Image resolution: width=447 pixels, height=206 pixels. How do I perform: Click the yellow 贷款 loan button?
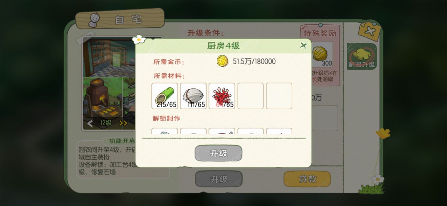[307, 179]
